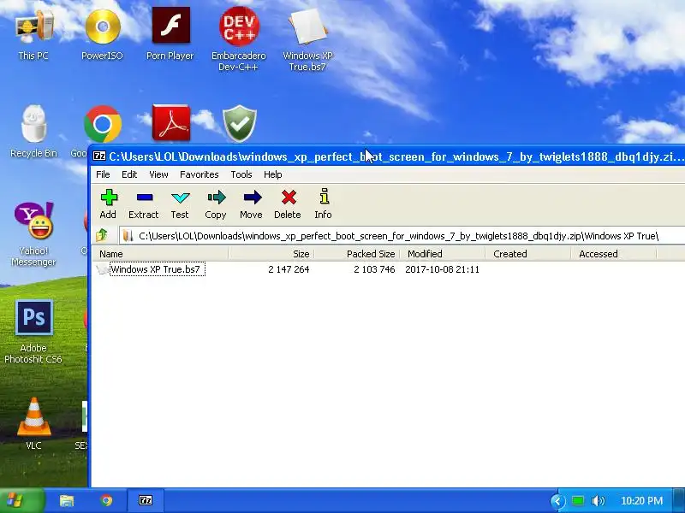Select Yahoo! Messenger desktop icon
685x513 pixels.
coord(33,233)
